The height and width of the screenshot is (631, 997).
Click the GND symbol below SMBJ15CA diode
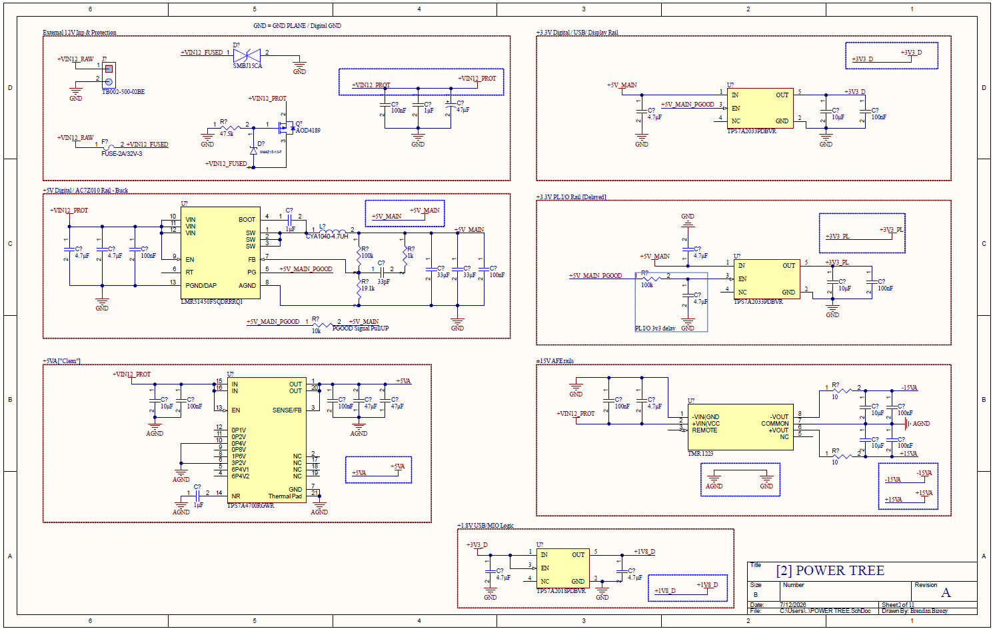(300, 67)
